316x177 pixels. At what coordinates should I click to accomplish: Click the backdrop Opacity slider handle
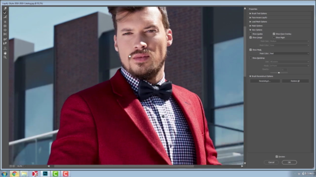pos(279,73)
